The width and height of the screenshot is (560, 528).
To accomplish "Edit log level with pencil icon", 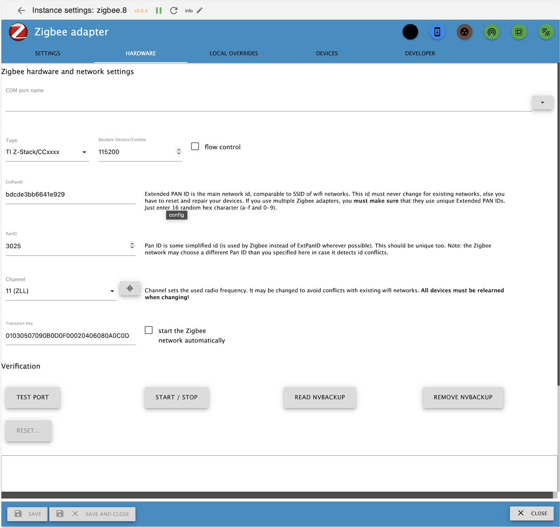I will (200, 11).
